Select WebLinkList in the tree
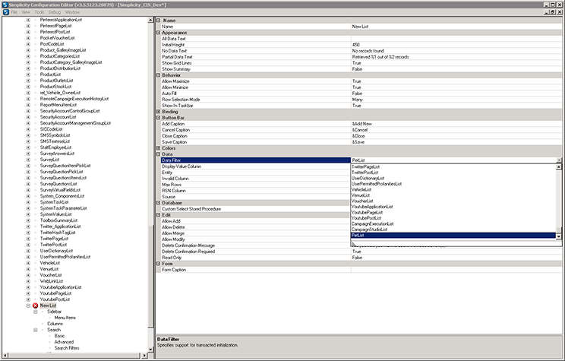The width and height of the screenshot is (565, 361). click(52, 281)
